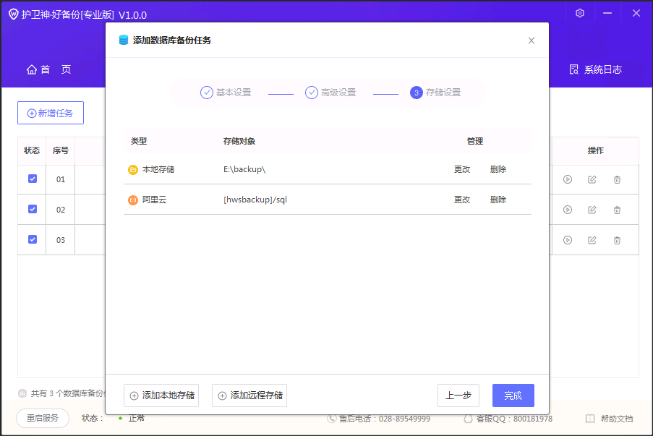Click 更改 for the 阿里云 row
Viewport: 653px width, 436px height.
click(x=462, y=200)
